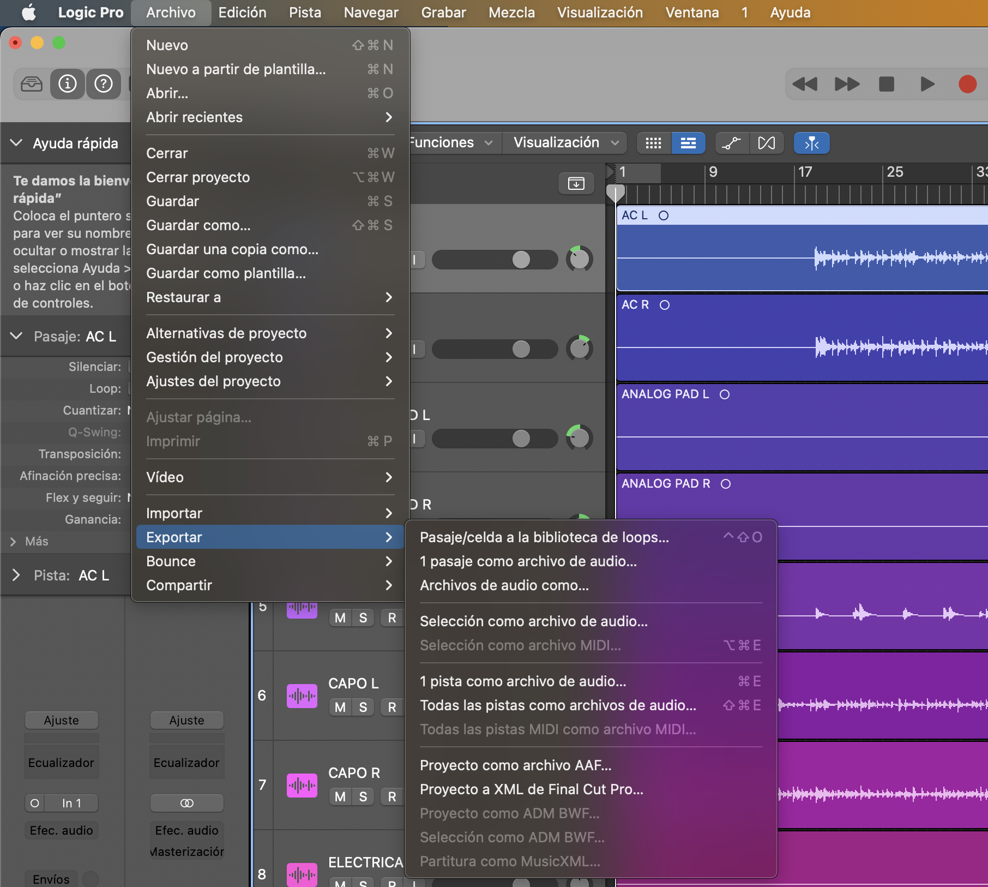This screenshot has height=887, width=988.
Task: Switch to the grid view icon
Action: pyautogui.click(x=653, y=143)
